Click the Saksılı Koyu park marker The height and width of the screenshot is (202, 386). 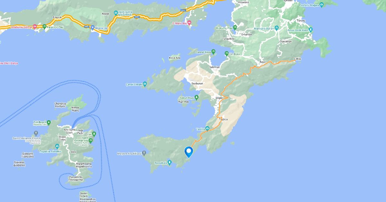click(x=197, y=97)
